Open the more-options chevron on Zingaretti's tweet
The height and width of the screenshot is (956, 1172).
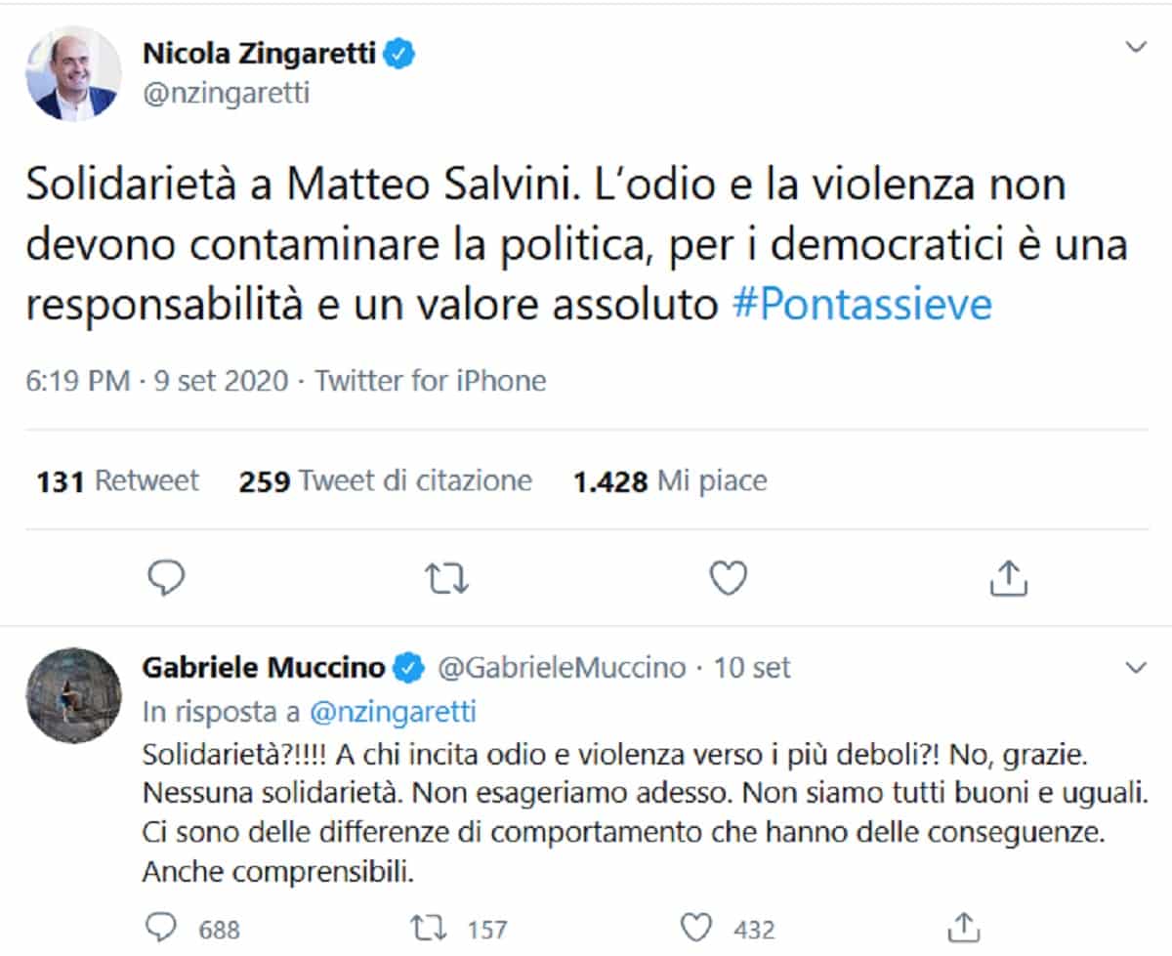pos(1136,47)
